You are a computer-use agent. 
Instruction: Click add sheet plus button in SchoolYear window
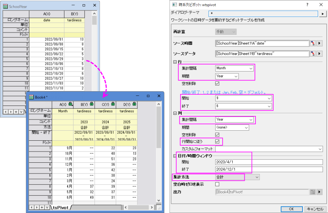16,112
